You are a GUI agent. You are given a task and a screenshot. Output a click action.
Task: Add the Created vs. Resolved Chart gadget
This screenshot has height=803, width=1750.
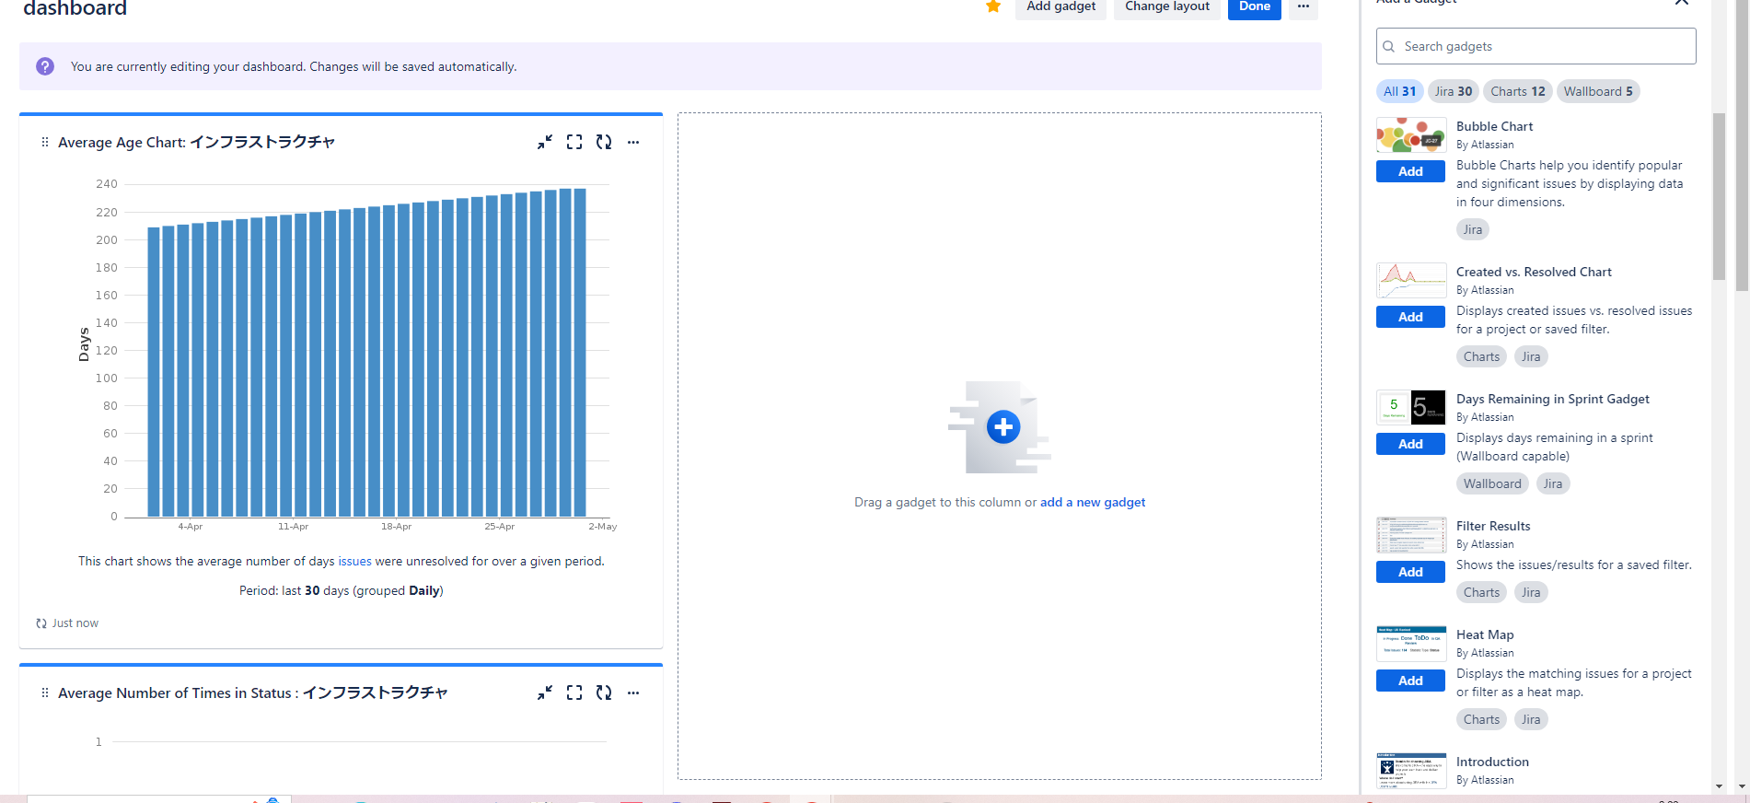point(1410,317)
